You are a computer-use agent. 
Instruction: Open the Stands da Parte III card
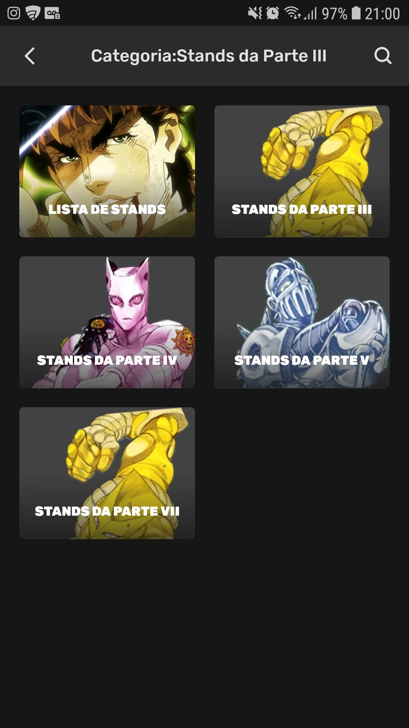[302, 171]
